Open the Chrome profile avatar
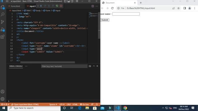This screenshot has width=198, height=111. 190,8
